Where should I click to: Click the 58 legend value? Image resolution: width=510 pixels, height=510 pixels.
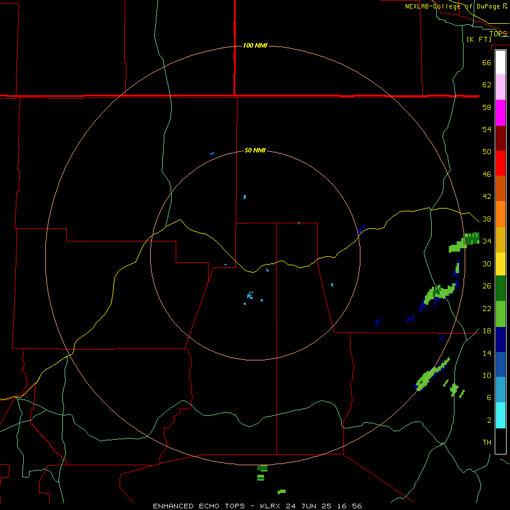[x=487, y=107]
